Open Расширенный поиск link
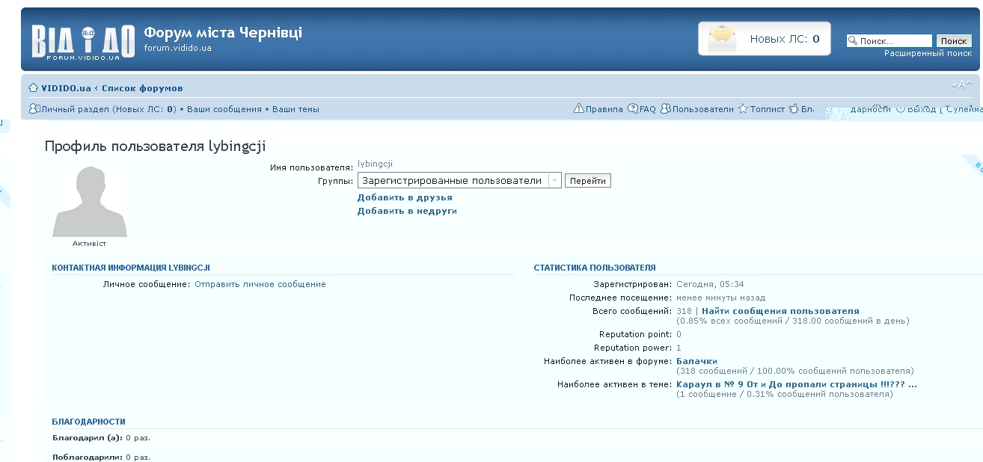Image resolution: width=983 pixels, height=462 pixels. [x=928, y=54]
